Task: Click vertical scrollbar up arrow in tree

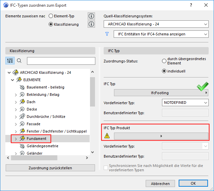Action: coord(93,72)
